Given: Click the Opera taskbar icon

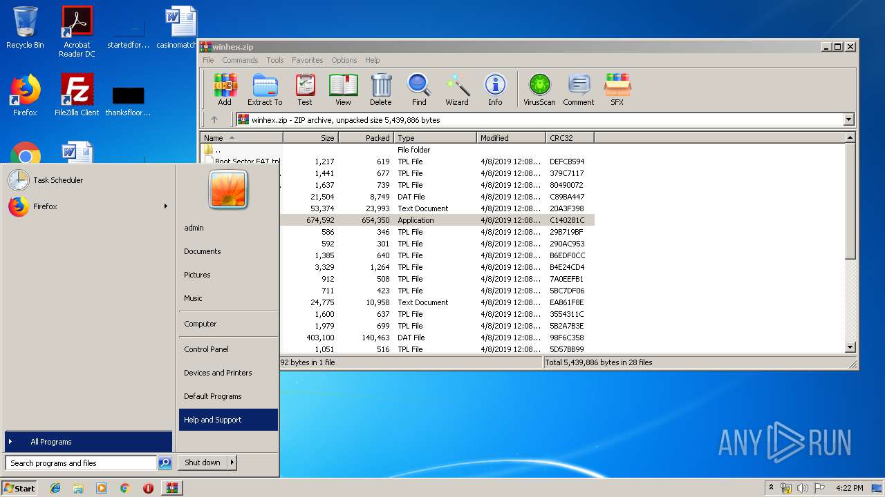Looking at the screenshot, I should coord(148,488).
